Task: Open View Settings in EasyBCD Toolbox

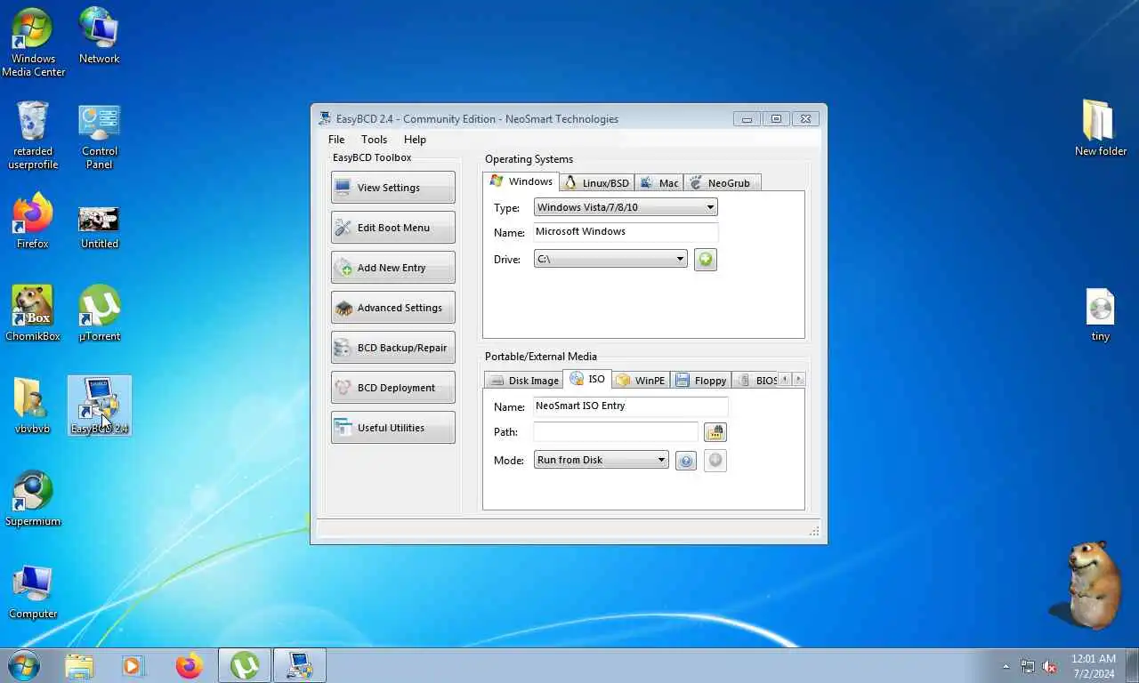Action: (x=392, y=188)
